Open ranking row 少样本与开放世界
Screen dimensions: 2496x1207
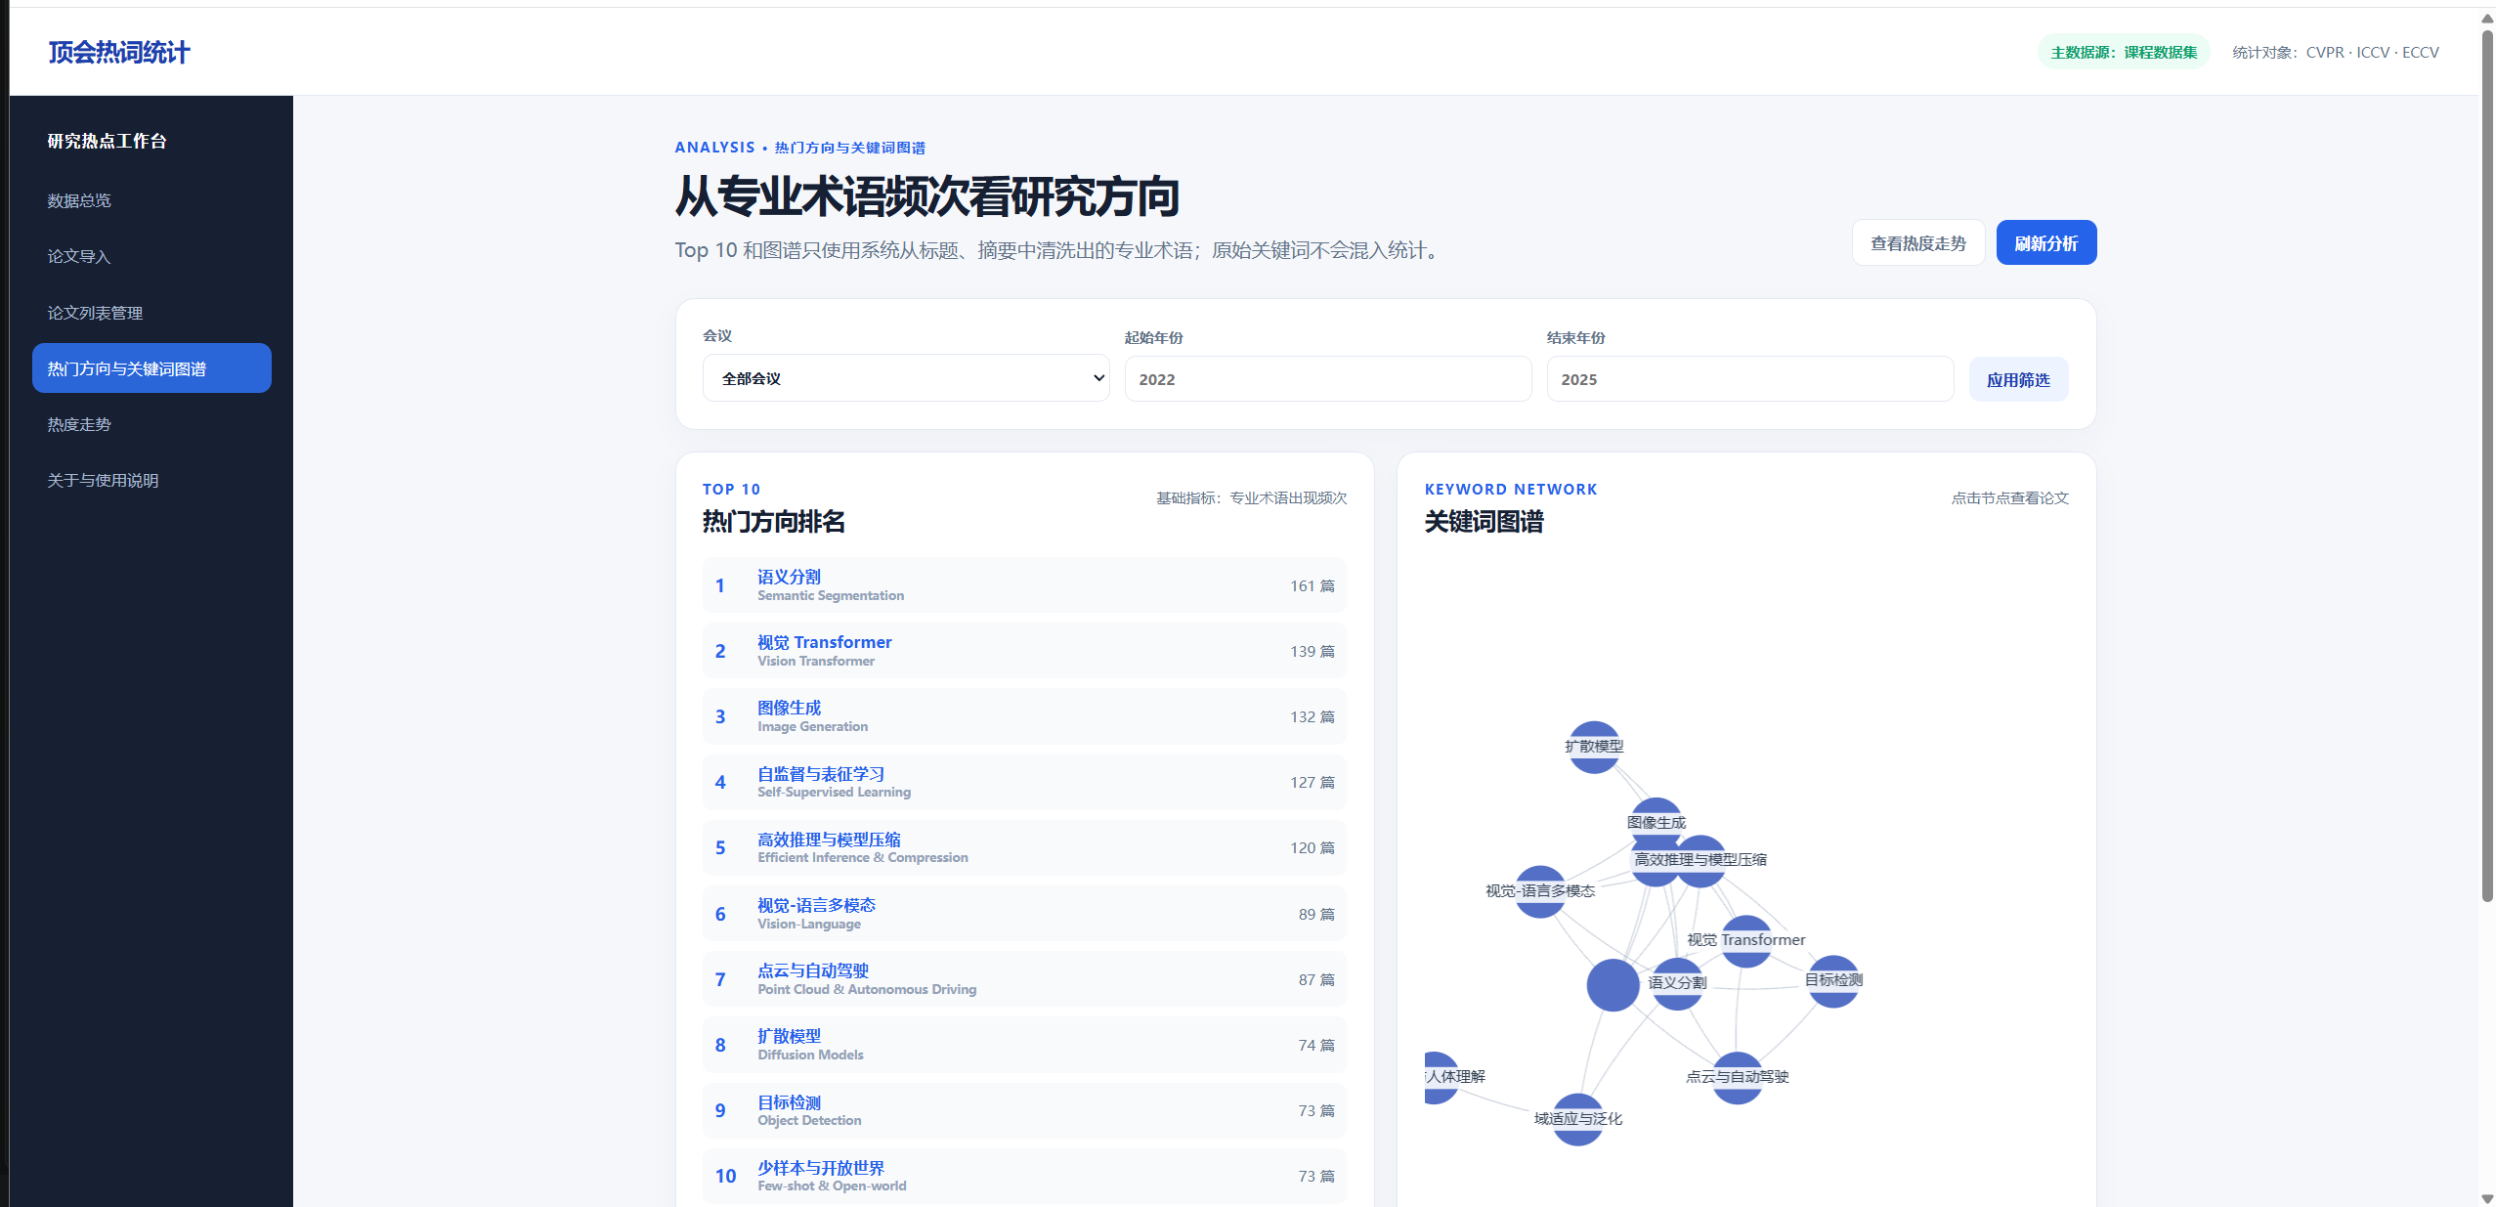(x=1023, y=1176)
